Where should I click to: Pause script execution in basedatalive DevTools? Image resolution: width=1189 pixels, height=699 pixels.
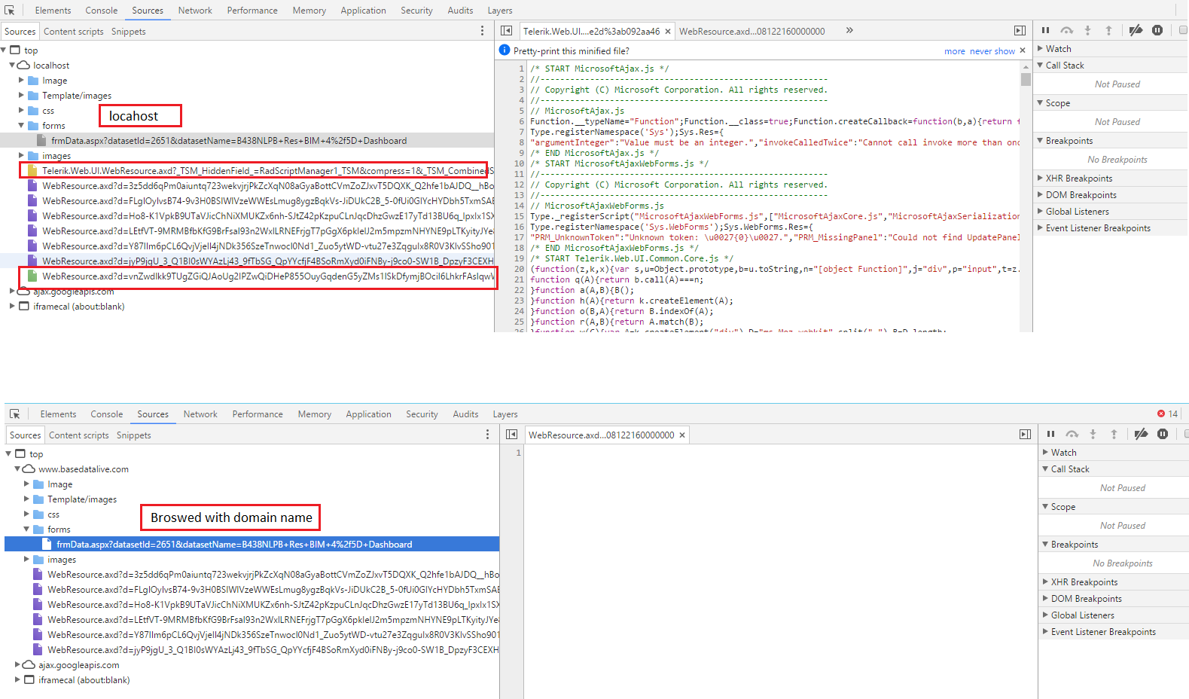tap(1050, 434)
